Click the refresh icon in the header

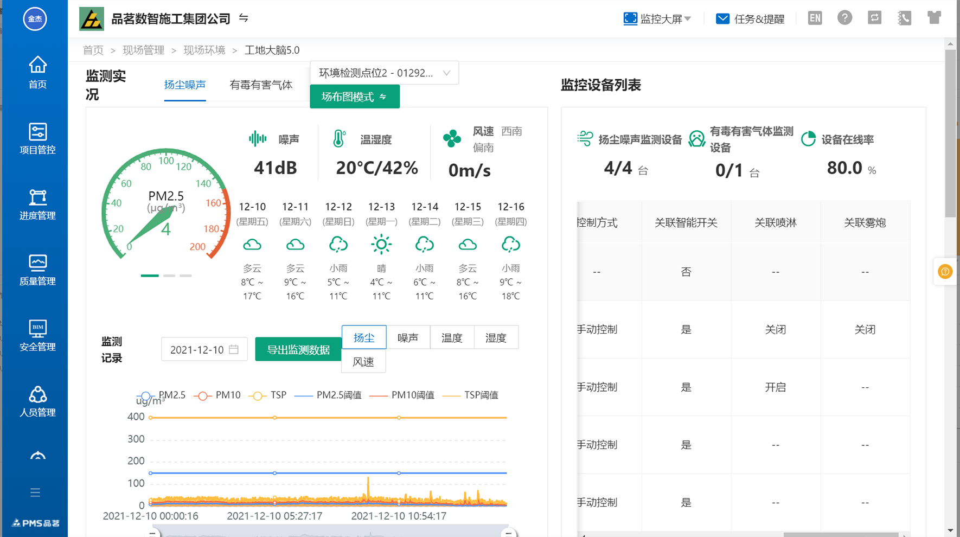click(x=874, y=18)
